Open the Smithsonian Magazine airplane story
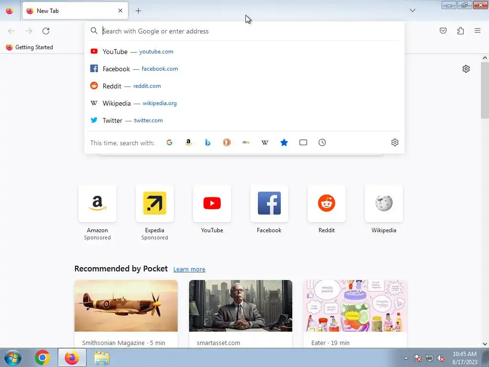489x367 pixels. point(126,314)
